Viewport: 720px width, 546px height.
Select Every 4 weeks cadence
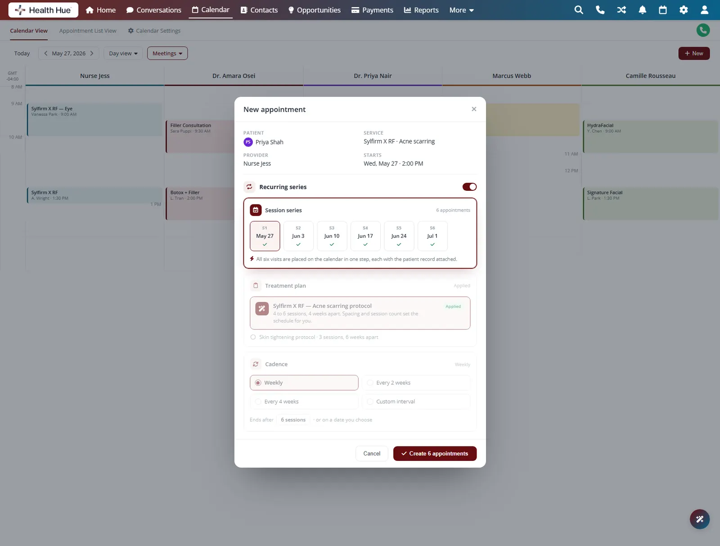coord(304,402)
